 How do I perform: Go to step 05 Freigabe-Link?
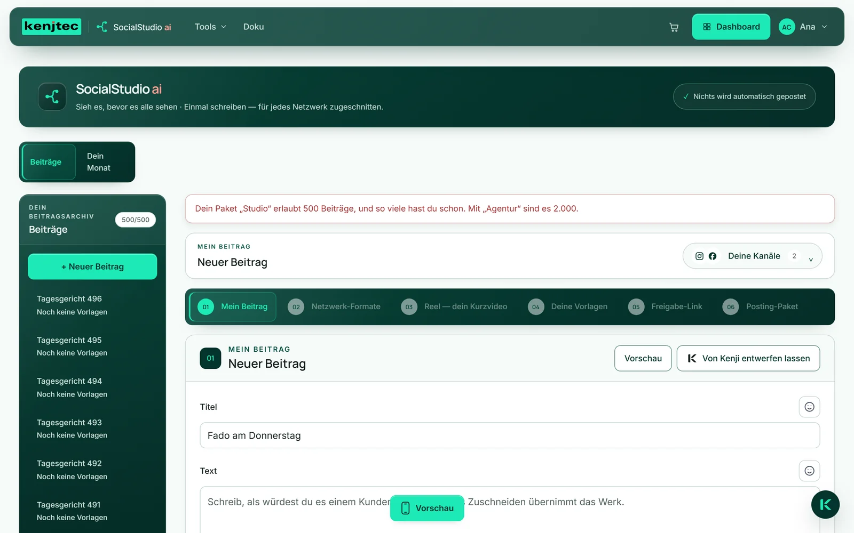[665, 307]
